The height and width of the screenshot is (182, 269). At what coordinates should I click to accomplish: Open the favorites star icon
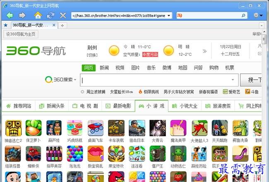click(x=6, y=25)
